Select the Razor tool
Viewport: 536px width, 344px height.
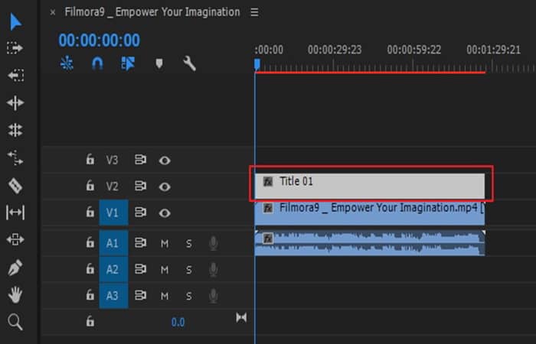tap(15, 186)
